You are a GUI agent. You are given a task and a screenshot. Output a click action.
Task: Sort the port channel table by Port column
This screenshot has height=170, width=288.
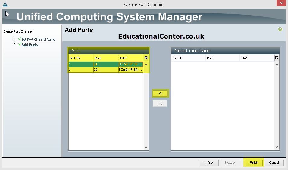223,58
